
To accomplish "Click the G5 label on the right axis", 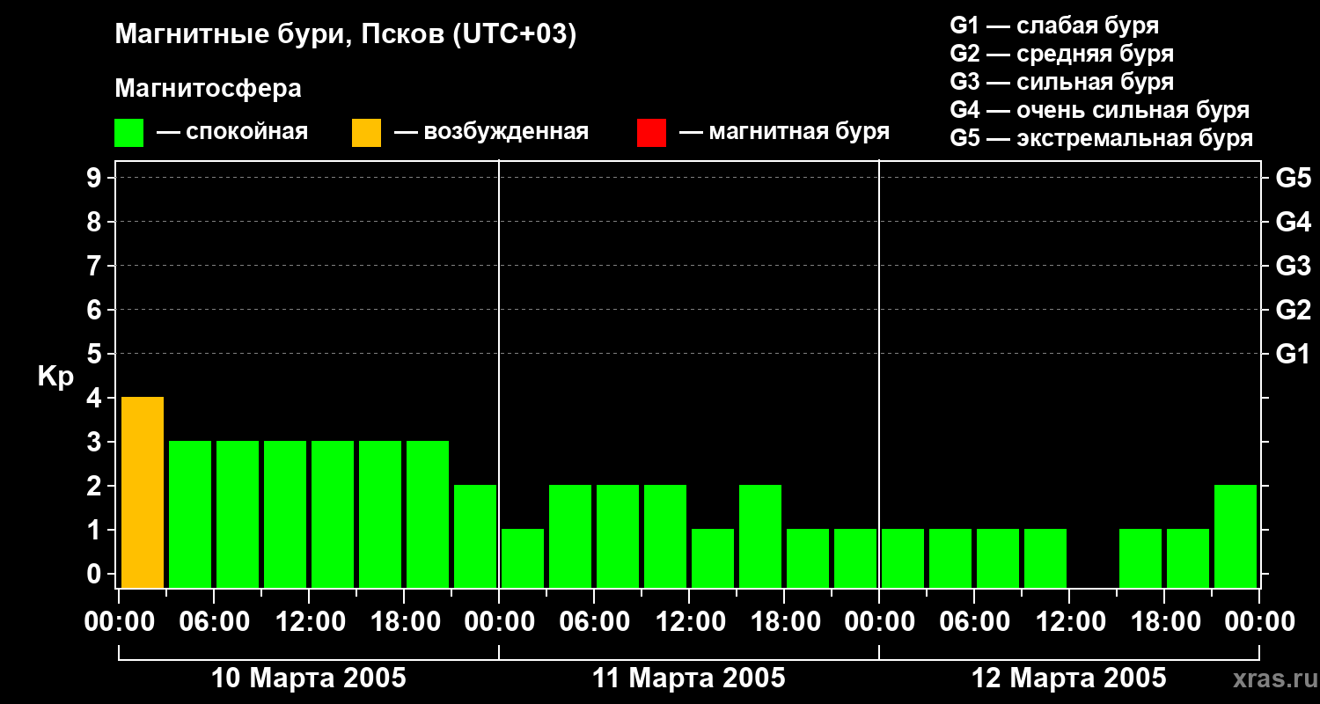I will tap(1294, 178).
